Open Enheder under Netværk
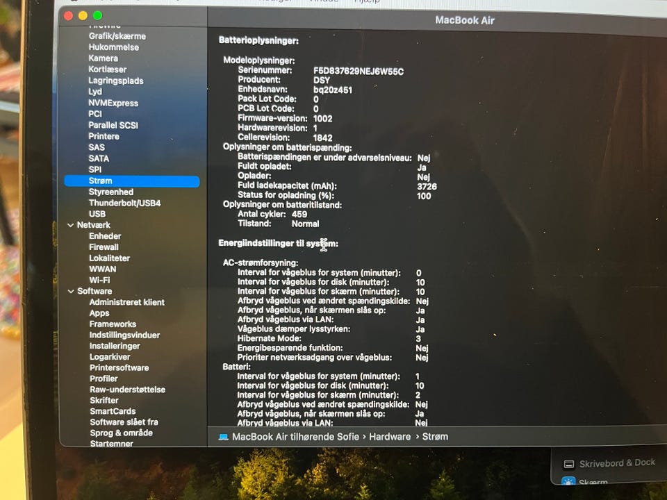The width and height of the screenshot is (667, 500). [105, 236]
